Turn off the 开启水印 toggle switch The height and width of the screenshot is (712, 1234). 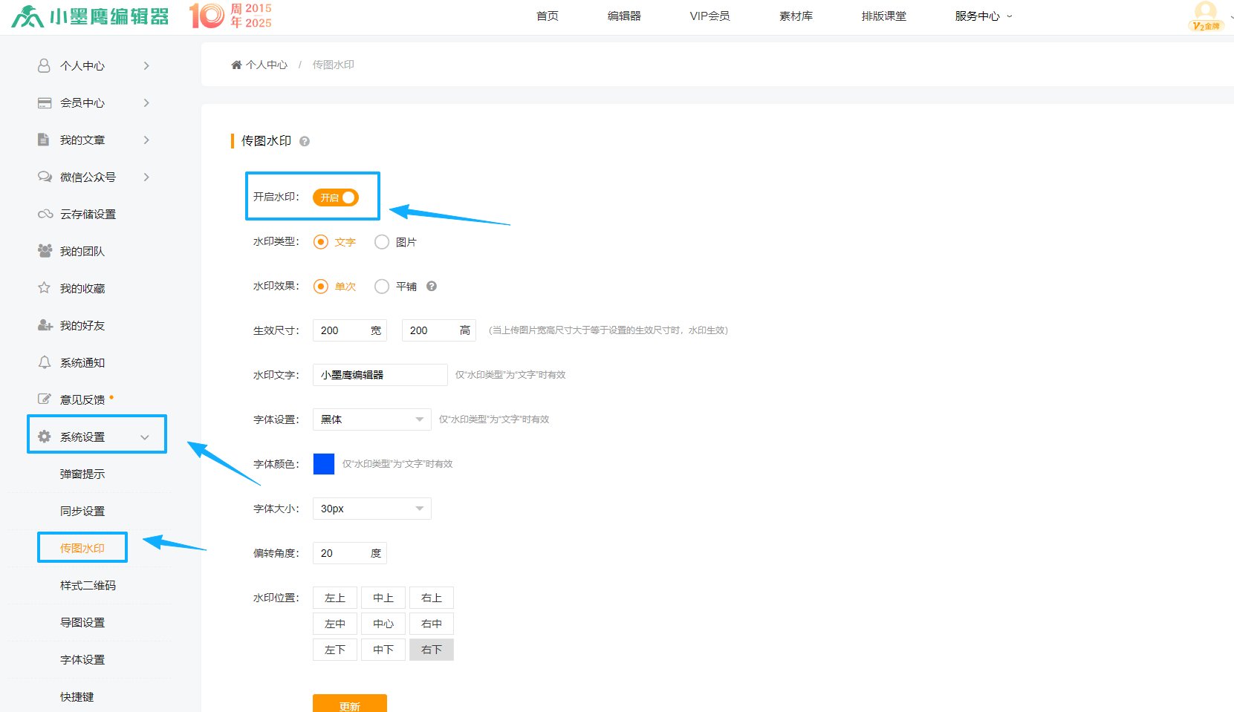pyautogui.click(x=336, y=197)
